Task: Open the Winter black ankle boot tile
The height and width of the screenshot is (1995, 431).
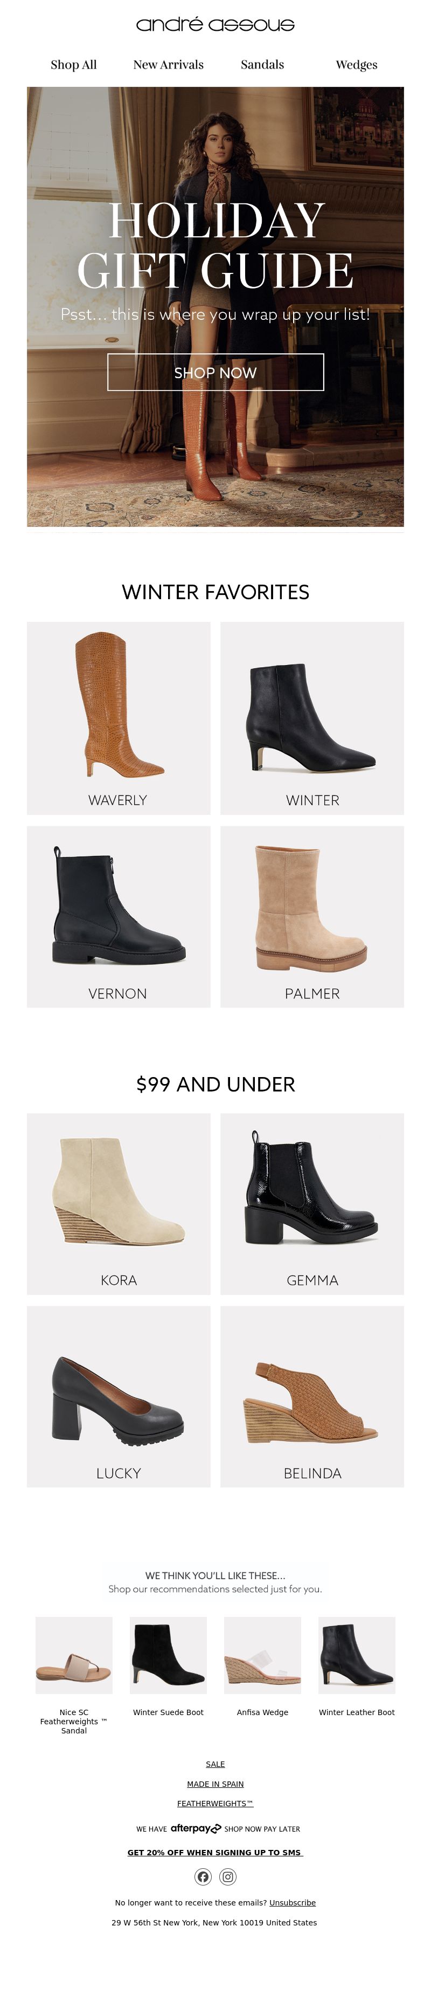Action: pyautogui.click(x=312, y=718)
